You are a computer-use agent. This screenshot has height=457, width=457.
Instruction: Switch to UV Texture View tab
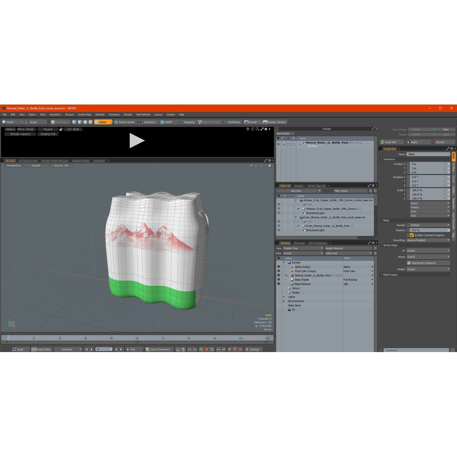click(x=28, y=161)
